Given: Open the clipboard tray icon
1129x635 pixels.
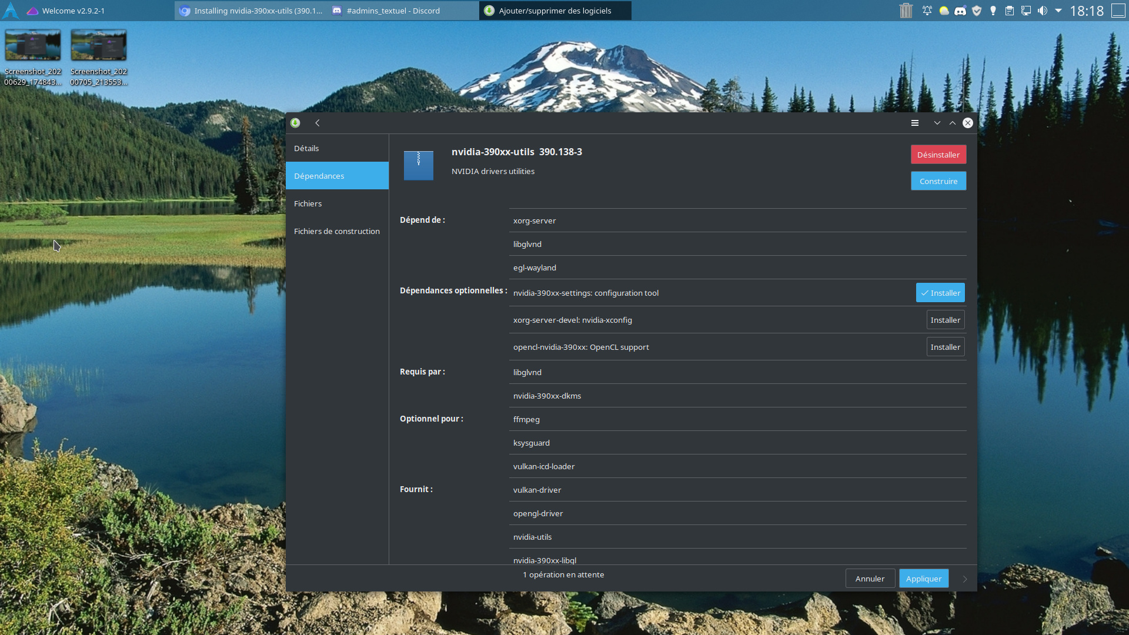Looking at the screenshot, I should 1010,11.
